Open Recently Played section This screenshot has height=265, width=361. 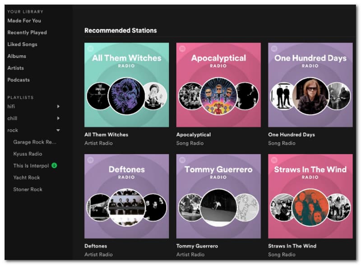27,32
